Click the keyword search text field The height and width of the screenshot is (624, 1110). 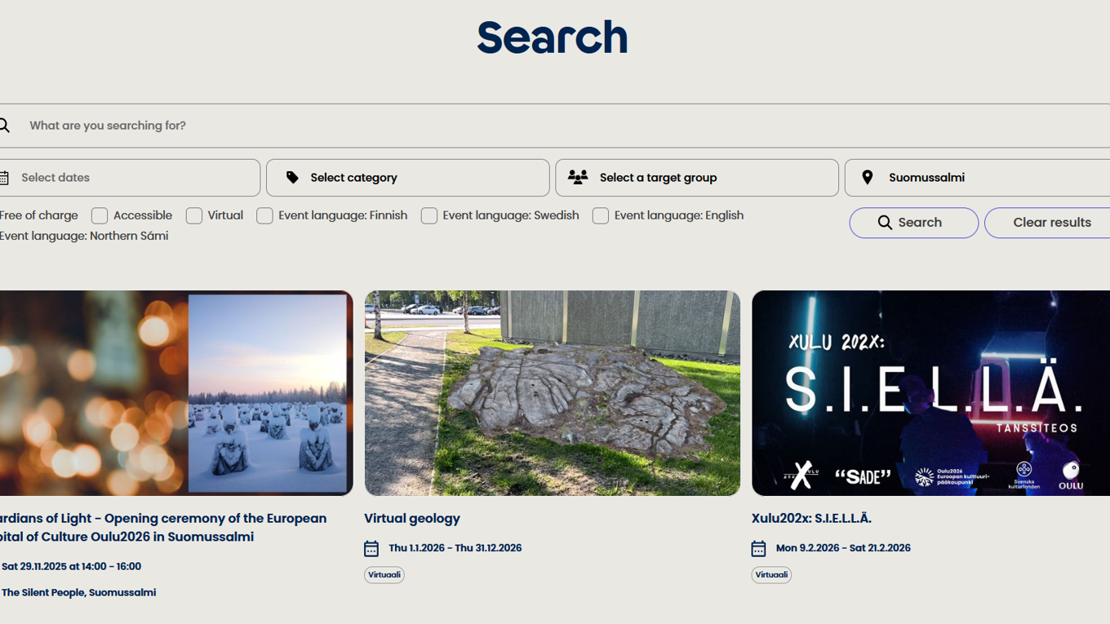coord(490,126)
